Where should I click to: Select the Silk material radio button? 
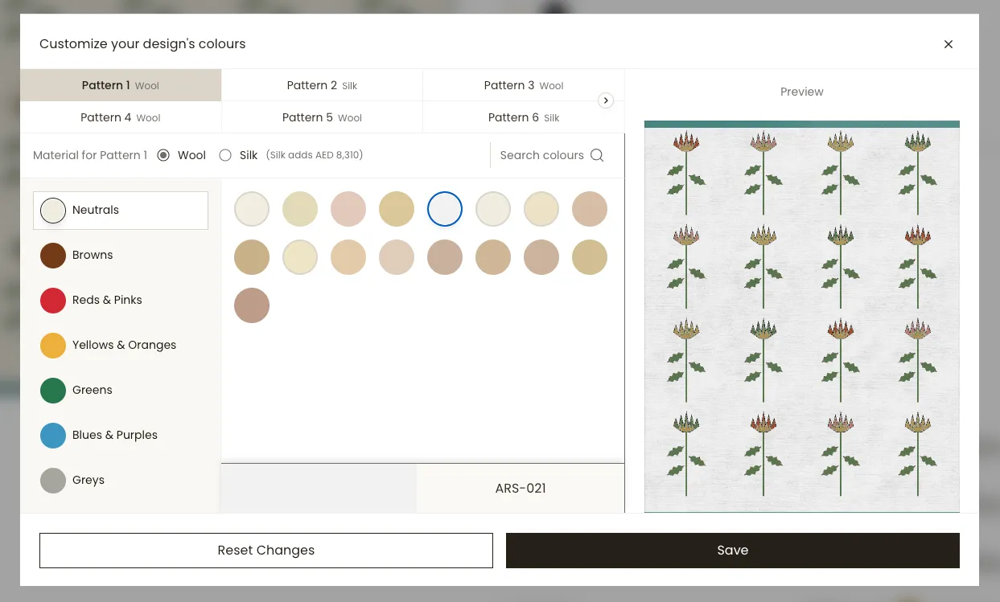[x=225, y=155]
